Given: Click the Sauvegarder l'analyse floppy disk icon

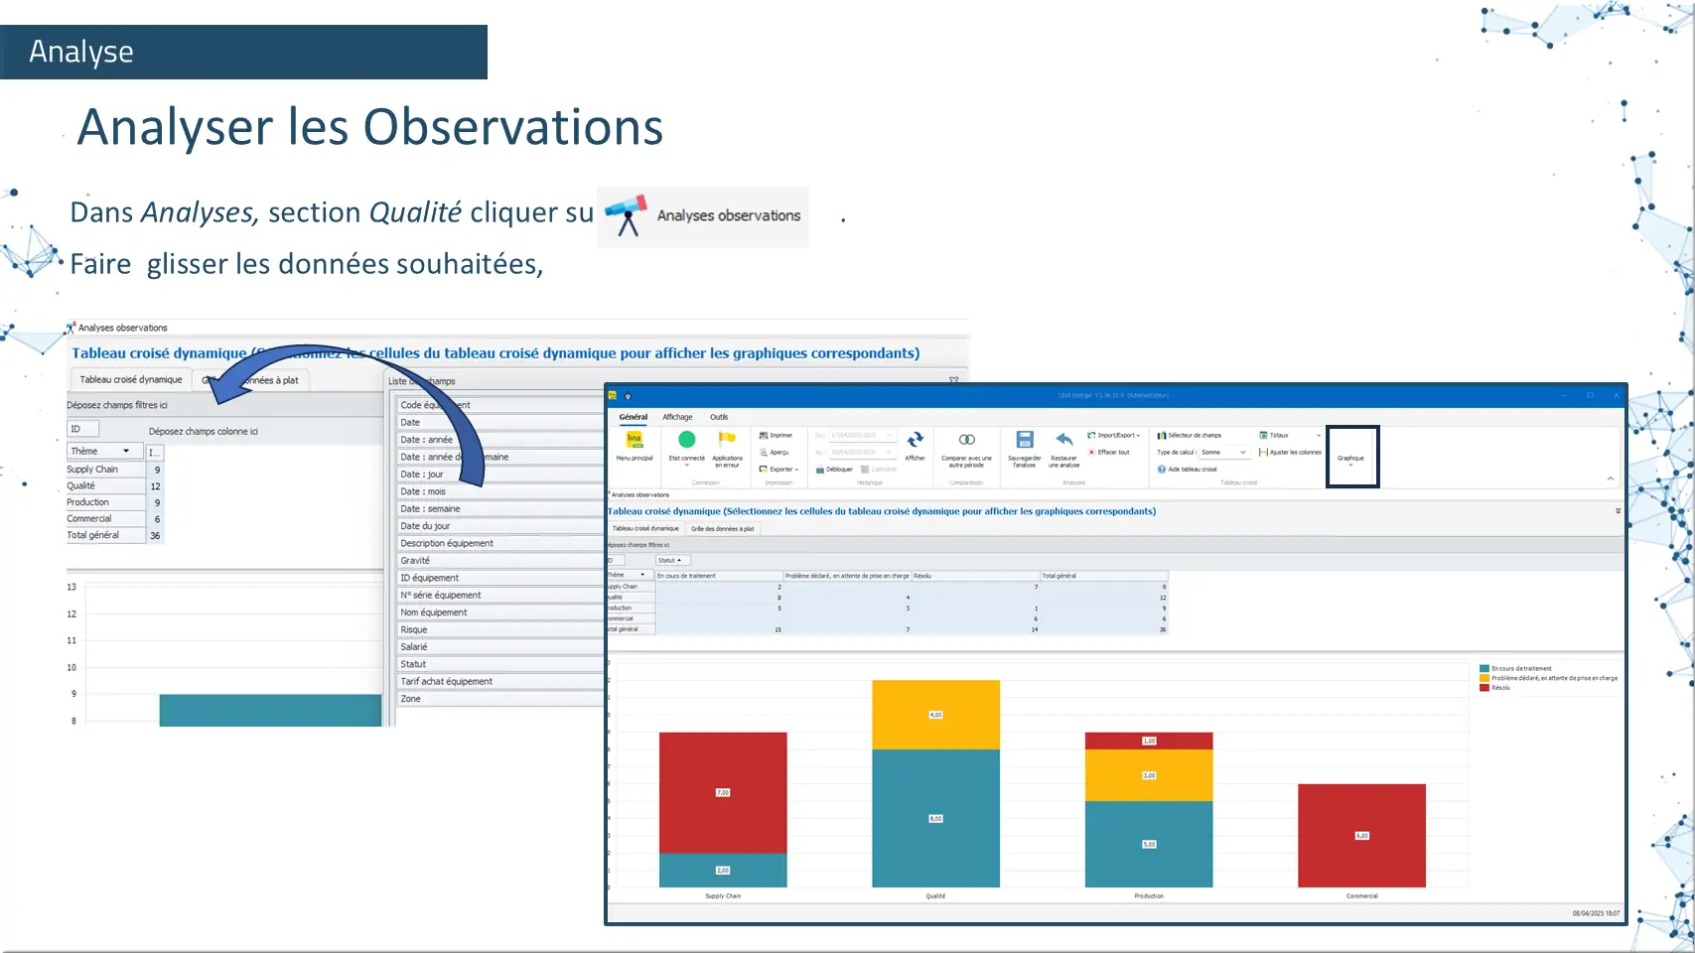Looking at the screenshot, I should [1025, 440].
